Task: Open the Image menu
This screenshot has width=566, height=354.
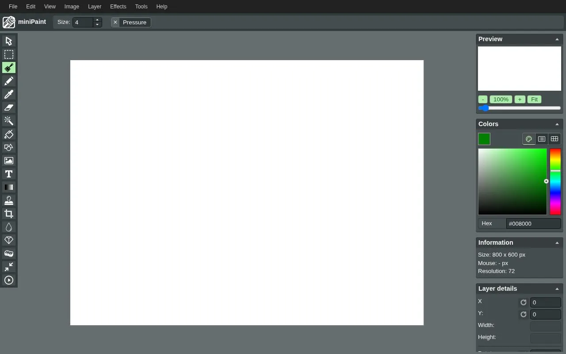Action: [72, 7]
